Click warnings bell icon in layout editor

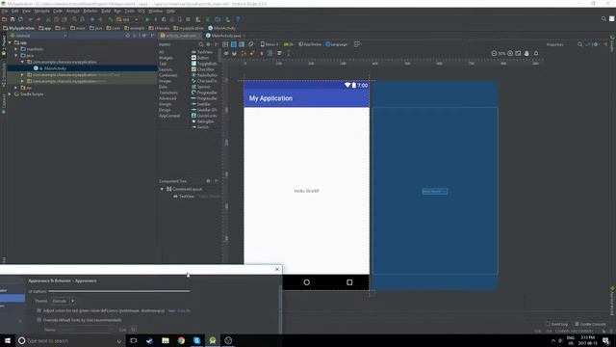[x=536, y=53]
